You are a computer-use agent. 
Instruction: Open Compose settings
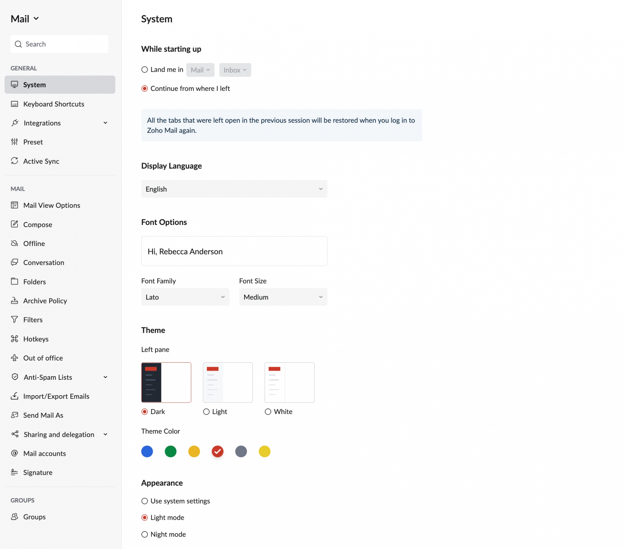click(x=38, y=224)
